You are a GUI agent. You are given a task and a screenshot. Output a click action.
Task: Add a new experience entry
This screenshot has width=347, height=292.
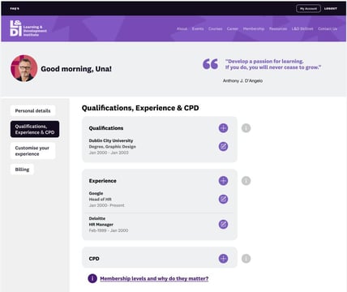click(x=223, y=181)
